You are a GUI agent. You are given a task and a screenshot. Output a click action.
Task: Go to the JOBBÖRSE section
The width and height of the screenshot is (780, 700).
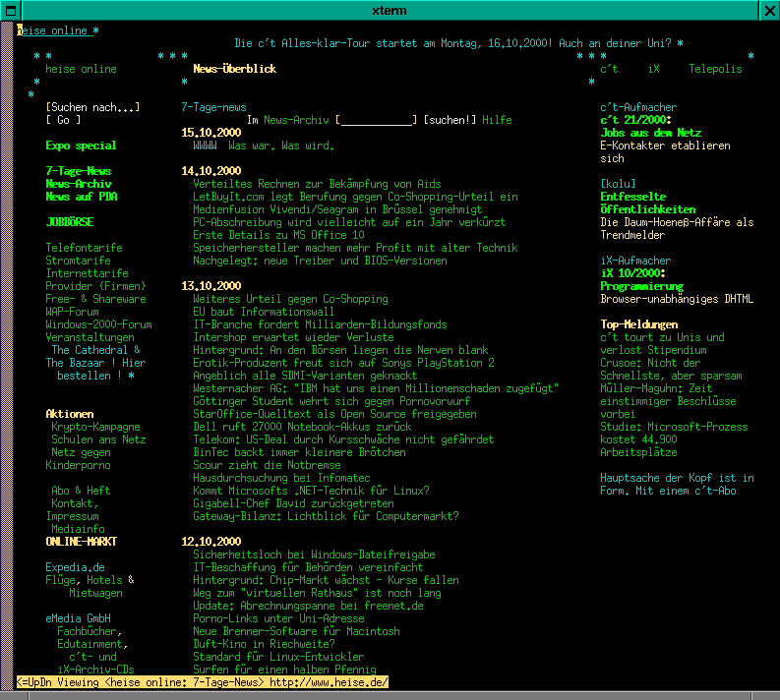[x=69, y=222]
